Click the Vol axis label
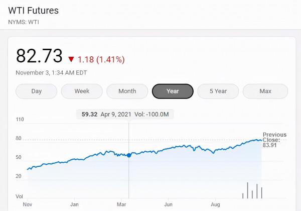Viewport: 301px width, 211px height. coord(20,196)
